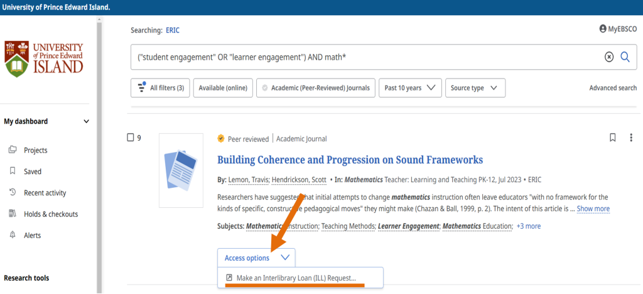Bookmark result 9 with save icon
Screen dimensions: 643x294
(x=613, y=138)
